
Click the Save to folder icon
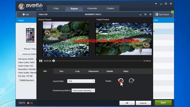[28, 103]
